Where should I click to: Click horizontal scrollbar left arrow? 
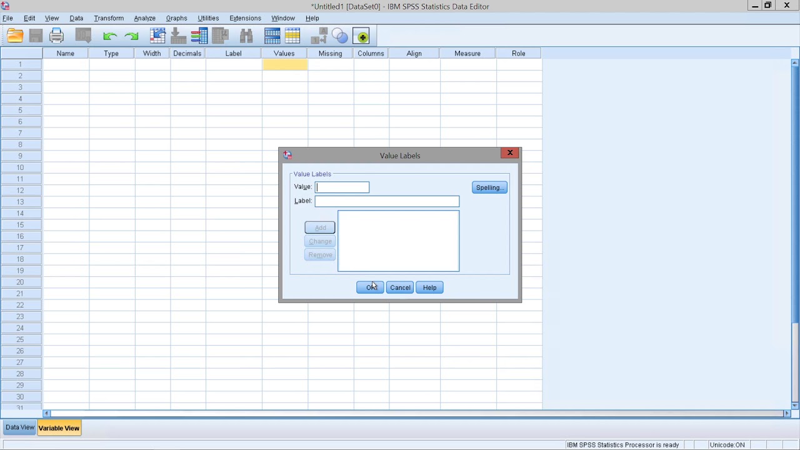[46, 413]
